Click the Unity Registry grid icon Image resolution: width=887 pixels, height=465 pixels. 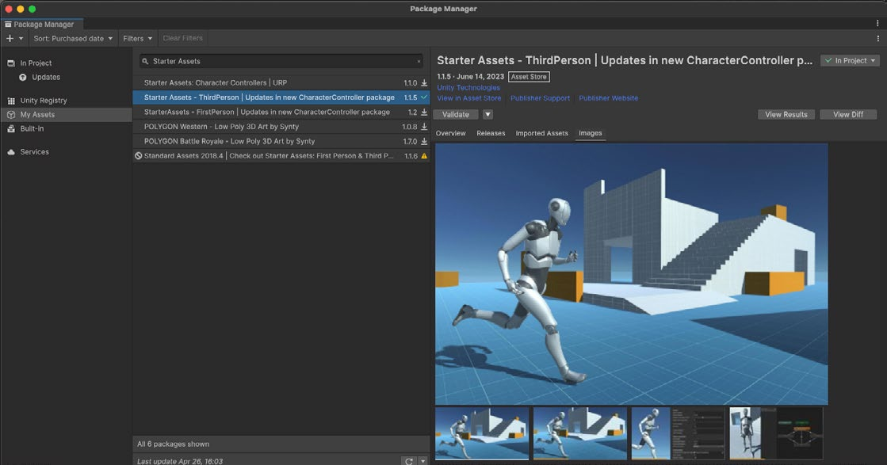tap(11, 100)
